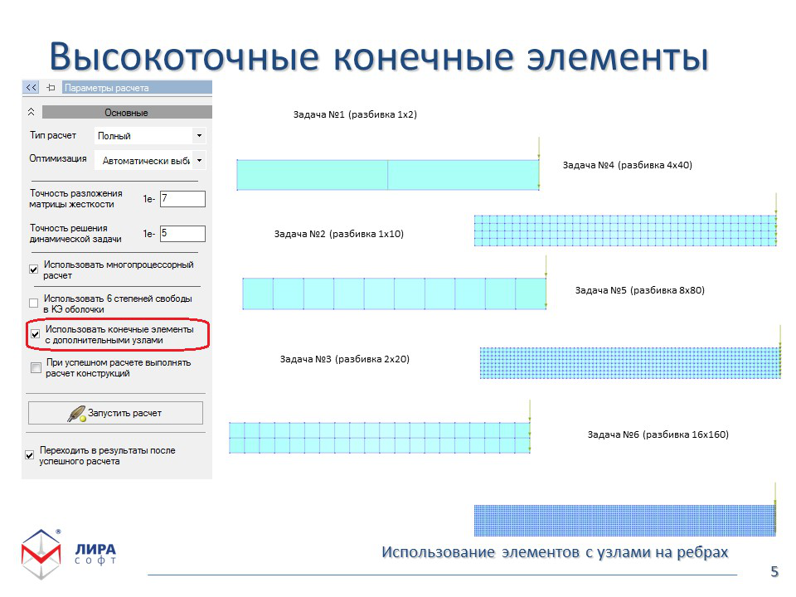This screenshot has height=597, width=796.
Task: Uncheck Использовать конечные элементы с дополнительными узлами
Action: 35,334
